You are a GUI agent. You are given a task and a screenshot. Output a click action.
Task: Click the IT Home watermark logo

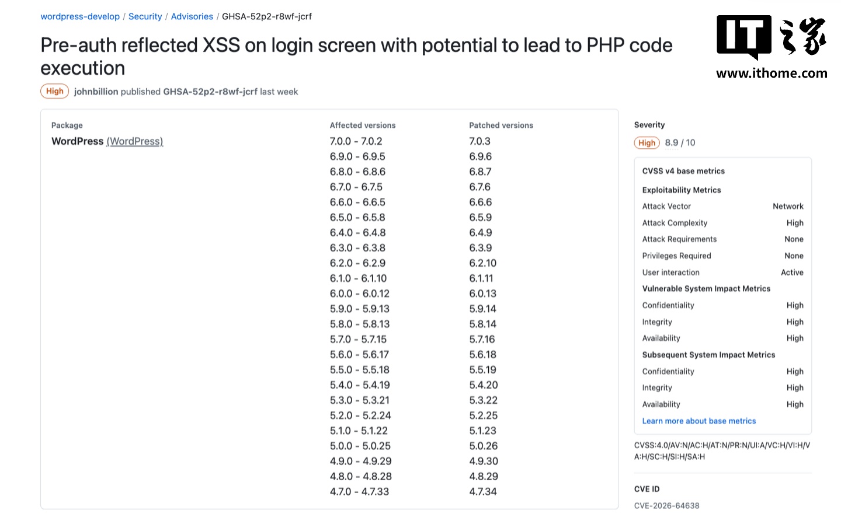[x=771, y=37]
